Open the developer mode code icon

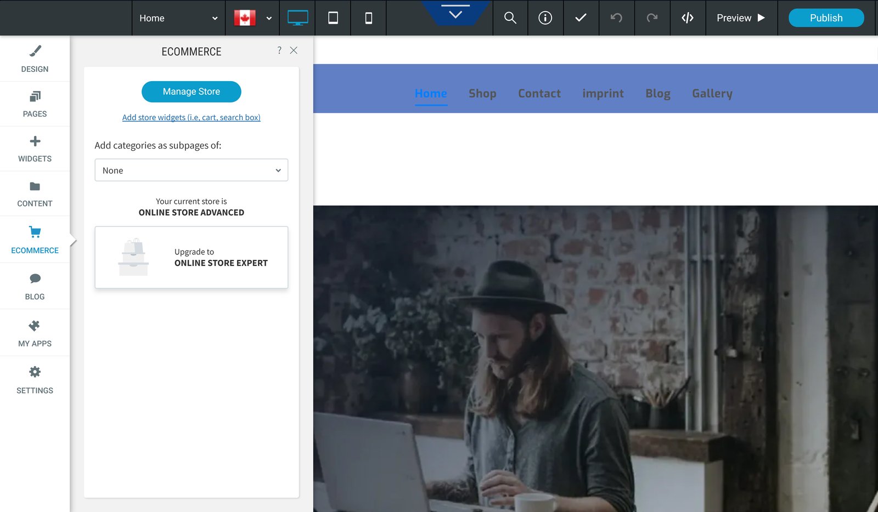coord(688,18)
